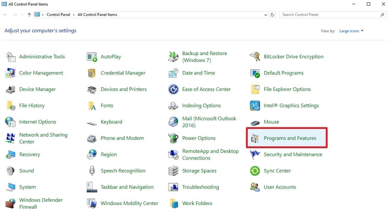This screenshot has width=390, height=223.
Task: Open Date and Time icon
Action: (173, 73)
